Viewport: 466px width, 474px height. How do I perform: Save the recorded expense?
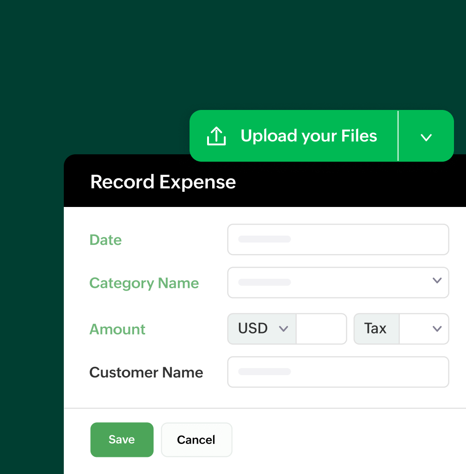pyautogui.click(x=122, y=439)
